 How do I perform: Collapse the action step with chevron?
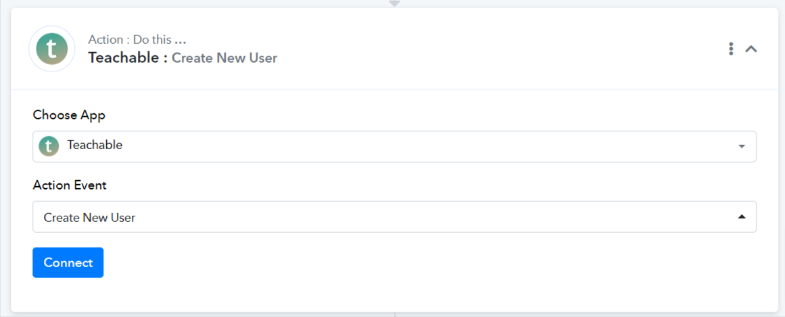point(751,49)
